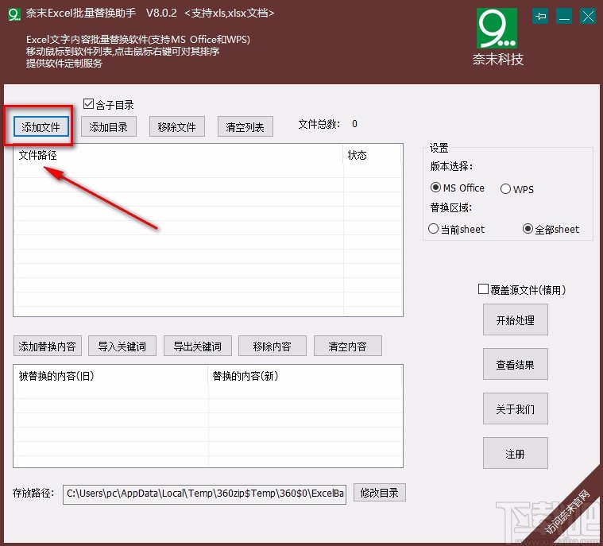The image size is (603, 546).
Task: Export keywords with 导出关键词
Action: (x=198, y=346)
